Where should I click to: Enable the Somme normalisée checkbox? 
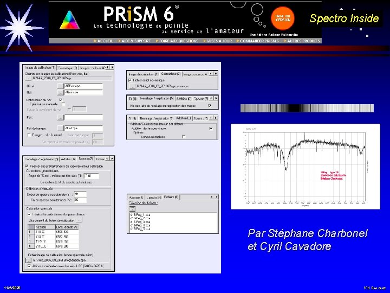coord(184,137)
